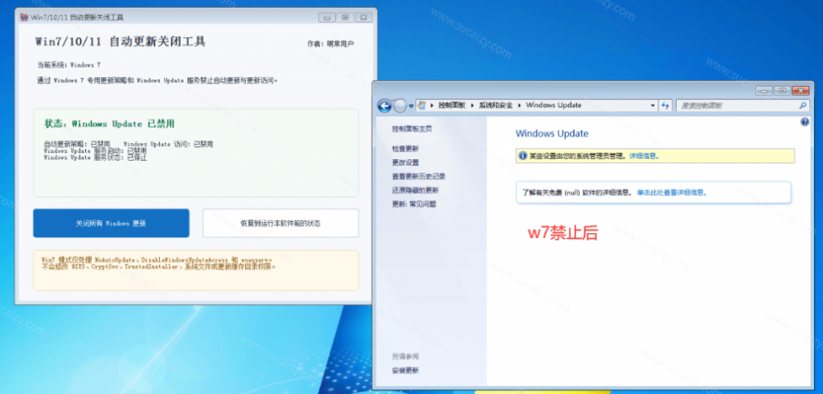Open help via blue question mark icon
Image resolution: width=823 pixels, height=394 pixels.
(x=805, y=122)
